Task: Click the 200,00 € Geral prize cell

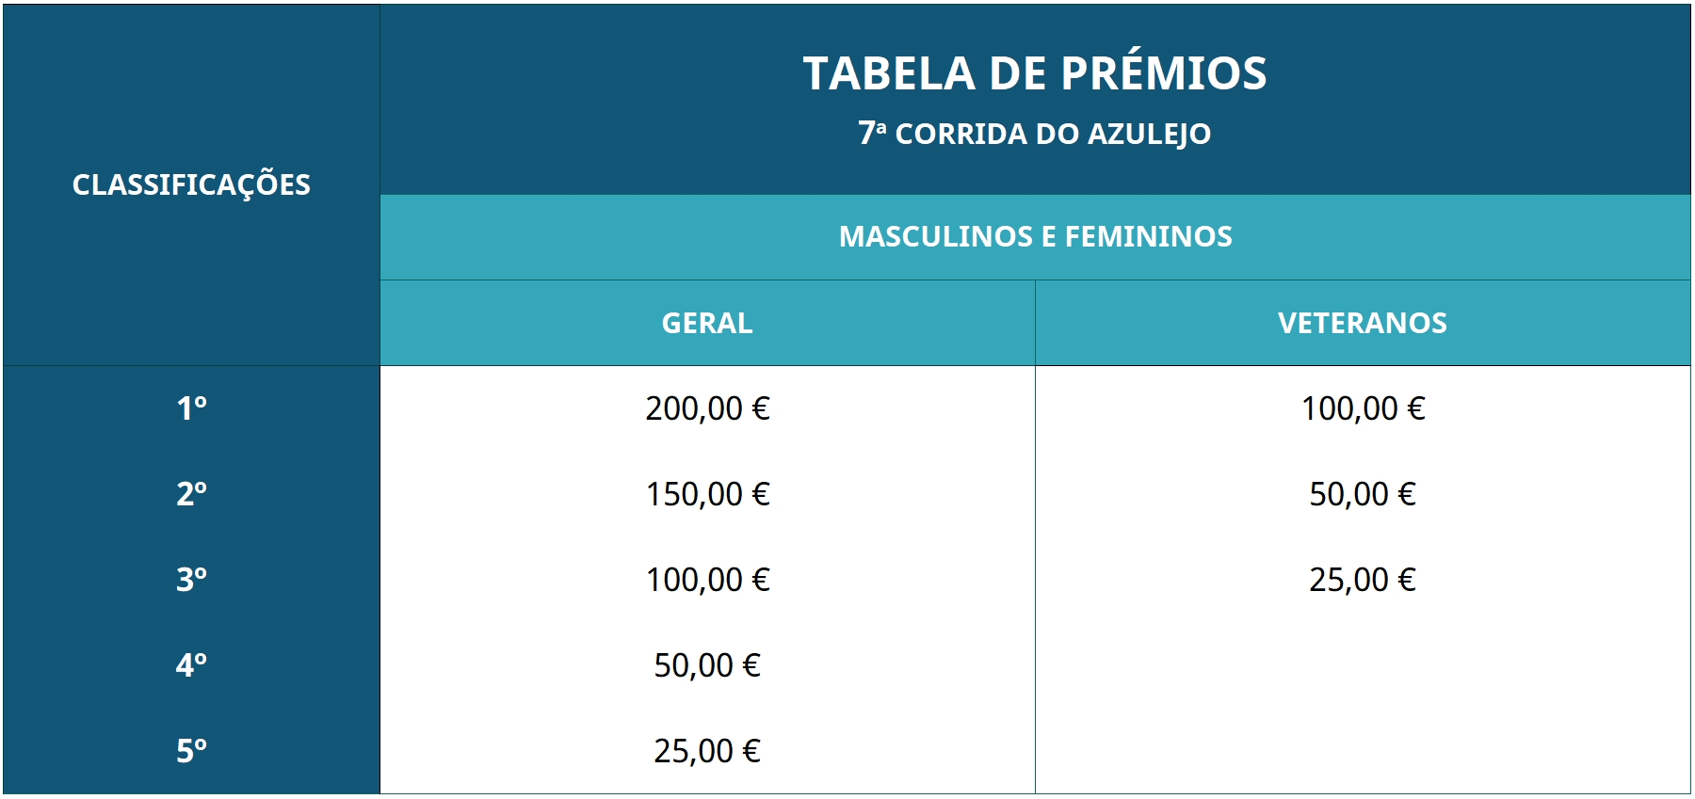Action: [x=707, y=408]
